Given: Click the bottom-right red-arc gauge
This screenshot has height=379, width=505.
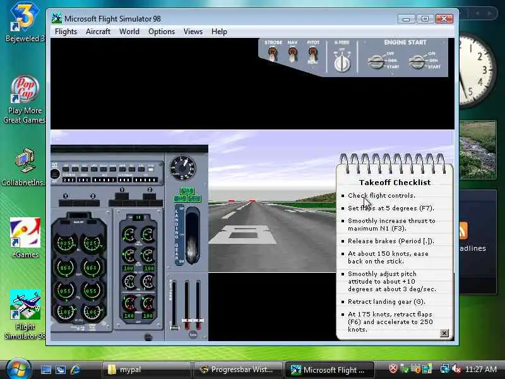Looking at the screenshot, I should [148, 303].
